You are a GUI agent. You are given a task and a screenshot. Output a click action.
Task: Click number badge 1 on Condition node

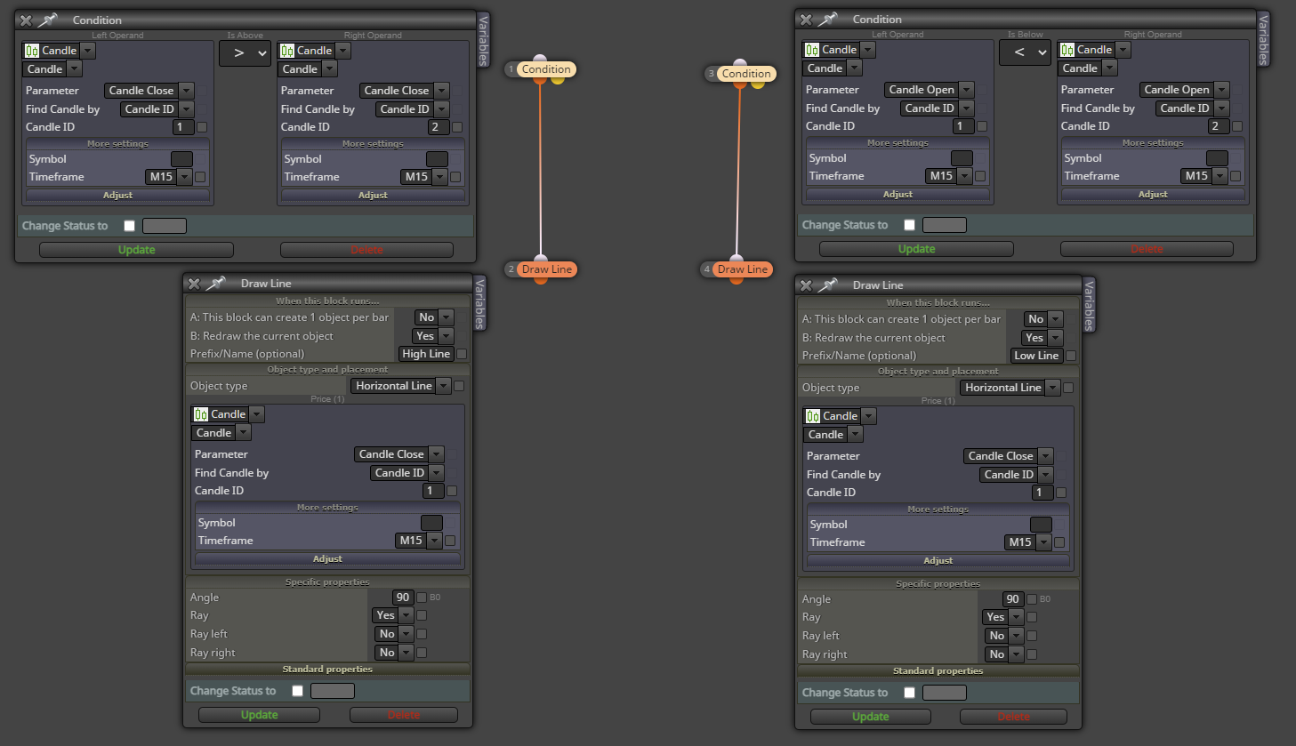511,69
